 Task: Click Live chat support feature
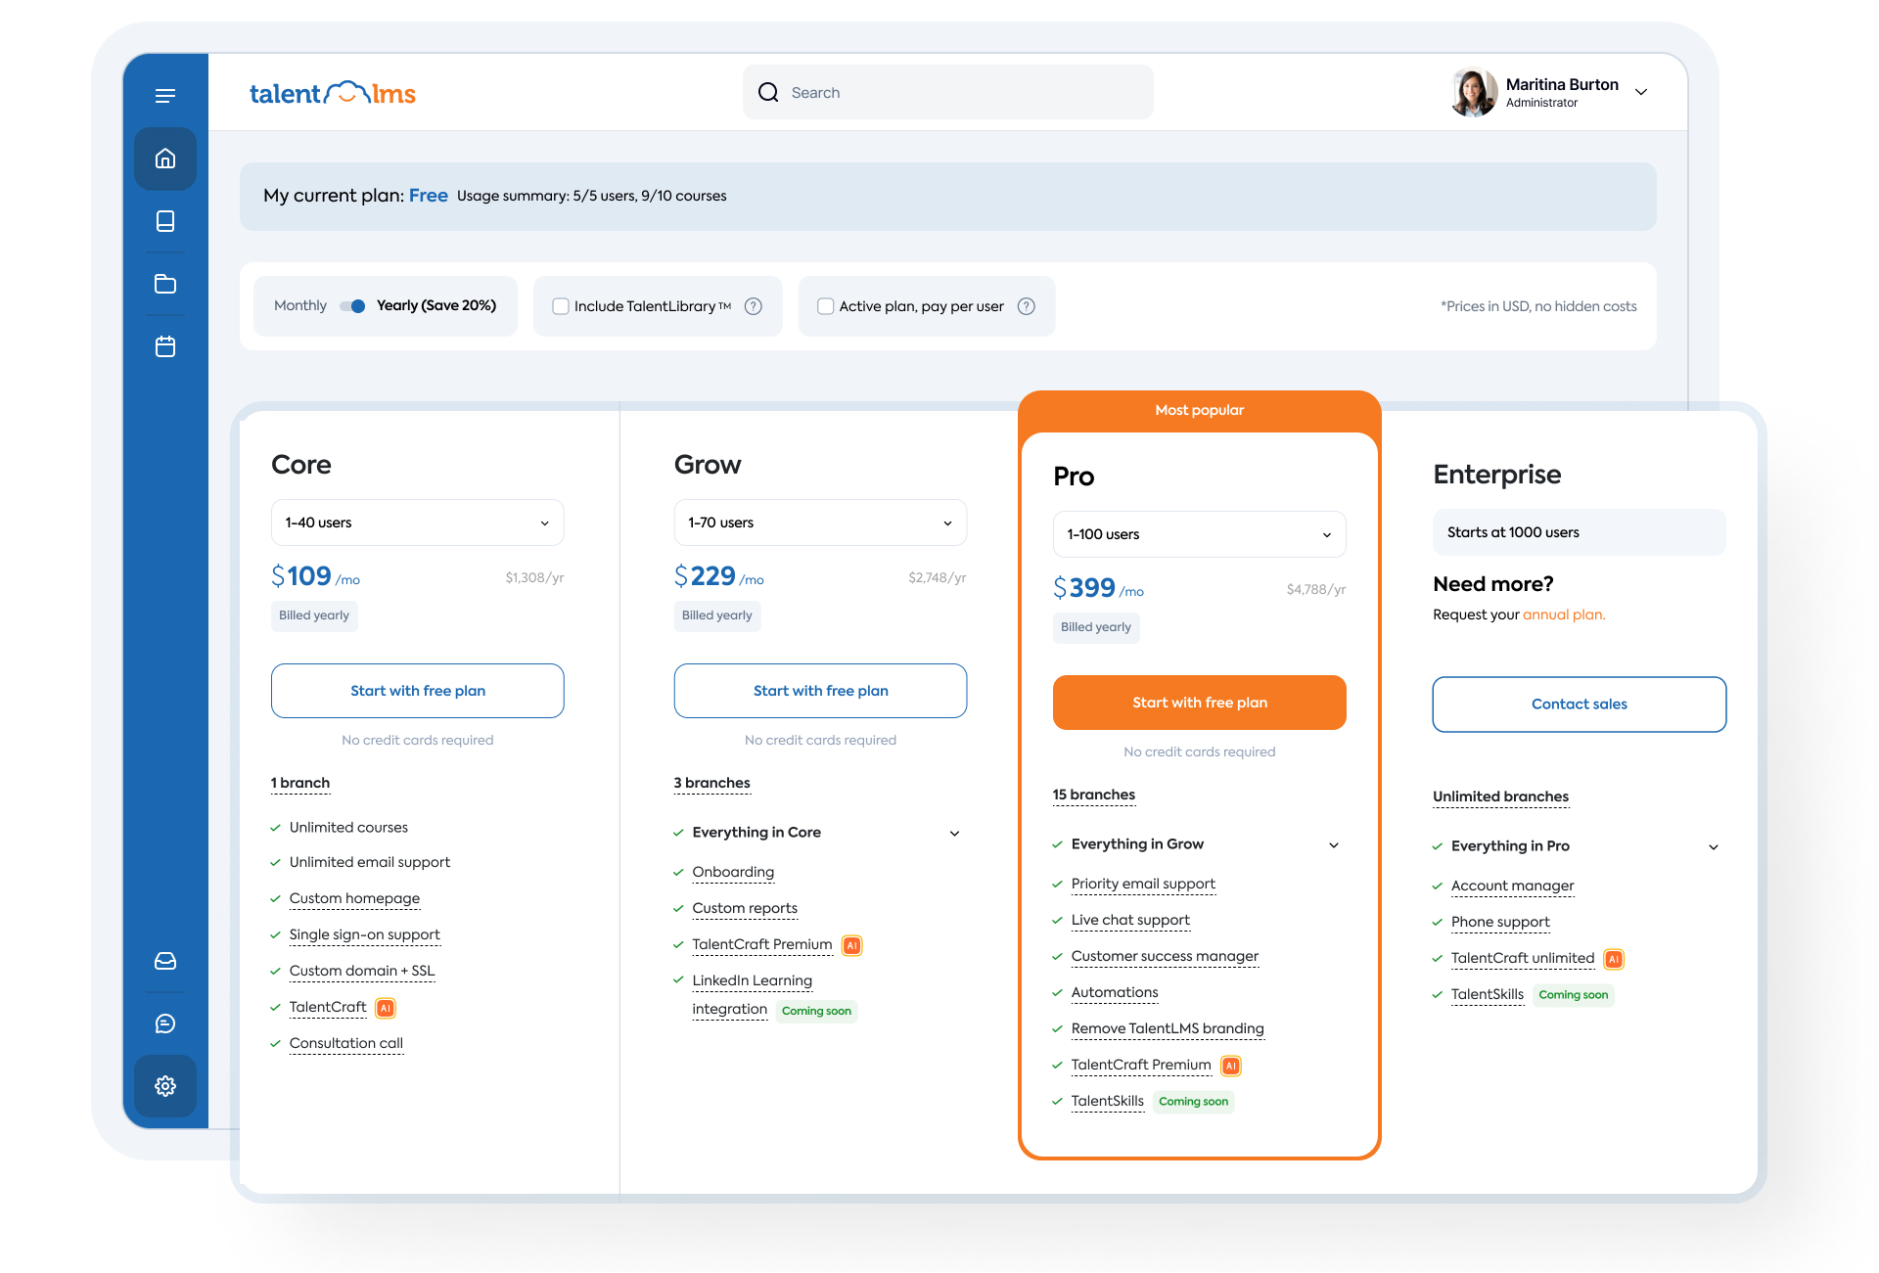[1130, 920]
